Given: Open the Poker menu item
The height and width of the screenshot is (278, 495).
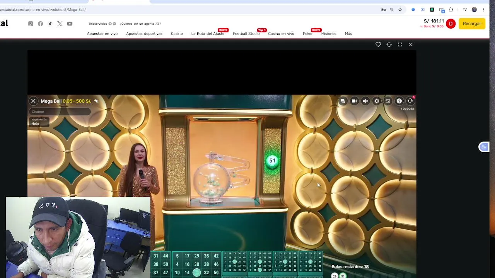Looking at the screenshot, I should click(307, 34).
